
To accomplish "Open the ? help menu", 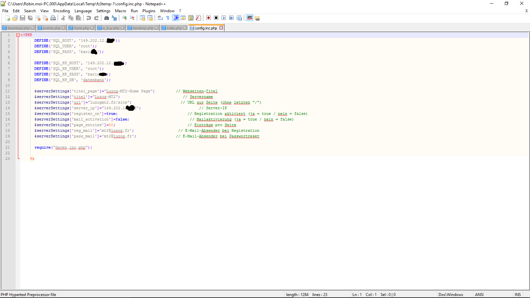I will click(180, 11).
